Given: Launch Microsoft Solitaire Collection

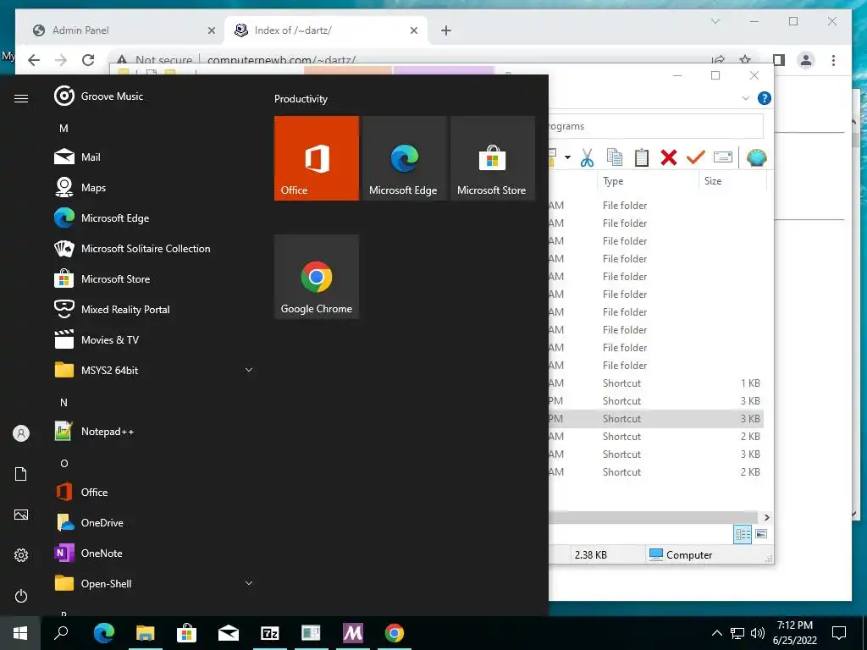Looking at the screenshot, I should (155, 249).
